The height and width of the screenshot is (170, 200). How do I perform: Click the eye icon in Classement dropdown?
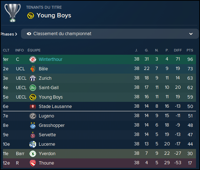[29, 34]
